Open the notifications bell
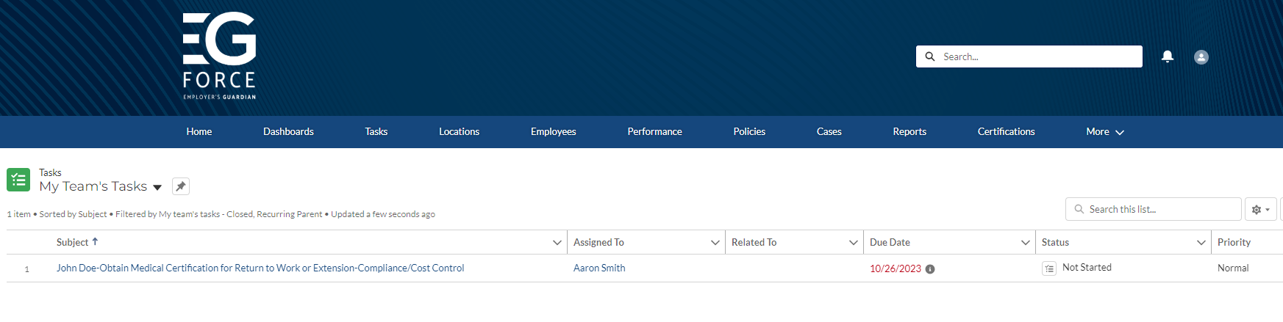 tap(1167, 56)
